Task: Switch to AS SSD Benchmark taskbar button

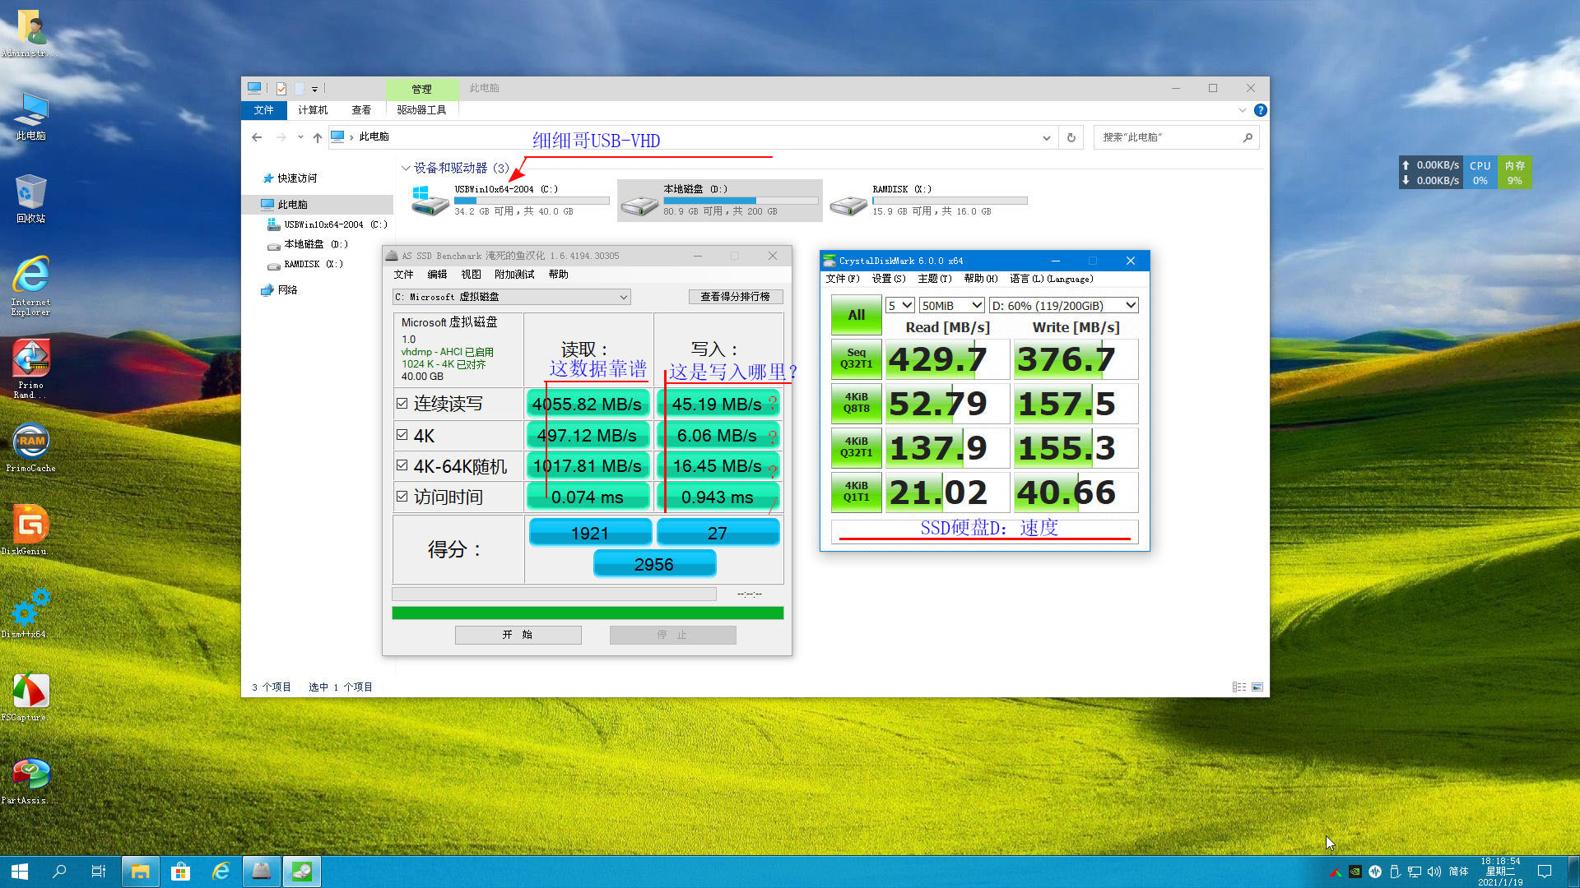Action: click(x=262, y=872)
